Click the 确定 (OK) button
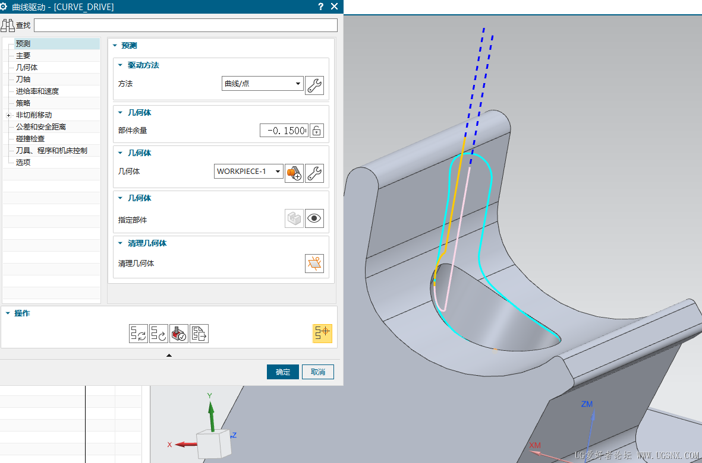 pyautogui.click(x=282, y=372)
